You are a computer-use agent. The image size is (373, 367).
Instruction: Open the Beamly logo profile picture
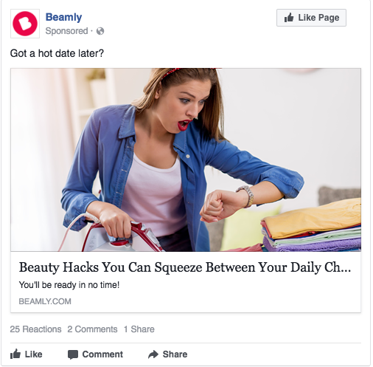(x=25, y=24)
